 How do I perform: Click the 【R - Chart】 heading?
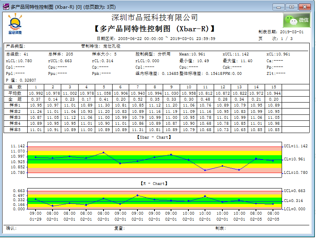[154, 184]
